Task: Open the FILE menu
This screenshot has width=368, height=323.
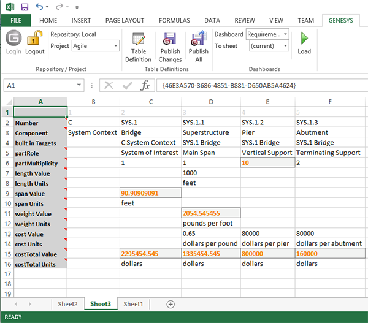Action: 15,20
